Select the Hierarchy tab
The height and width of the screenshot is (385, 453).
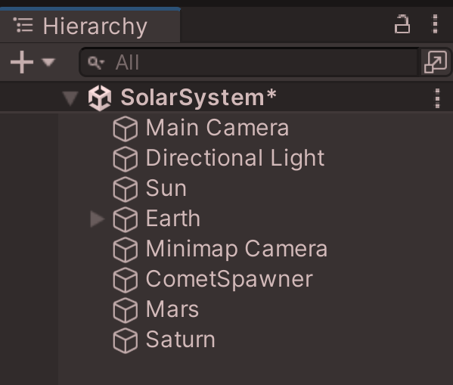[90, 26]
